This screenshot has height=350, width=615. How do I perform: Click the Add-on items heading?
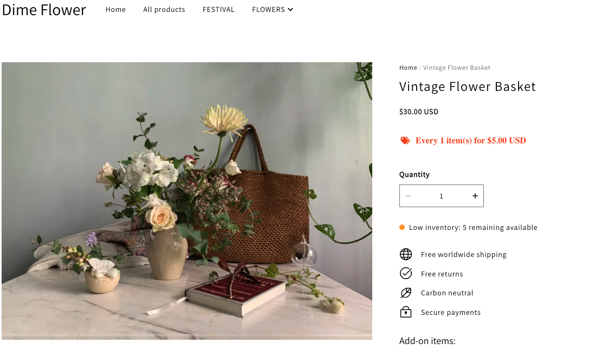pyautogui.click(x=427, y=341)
